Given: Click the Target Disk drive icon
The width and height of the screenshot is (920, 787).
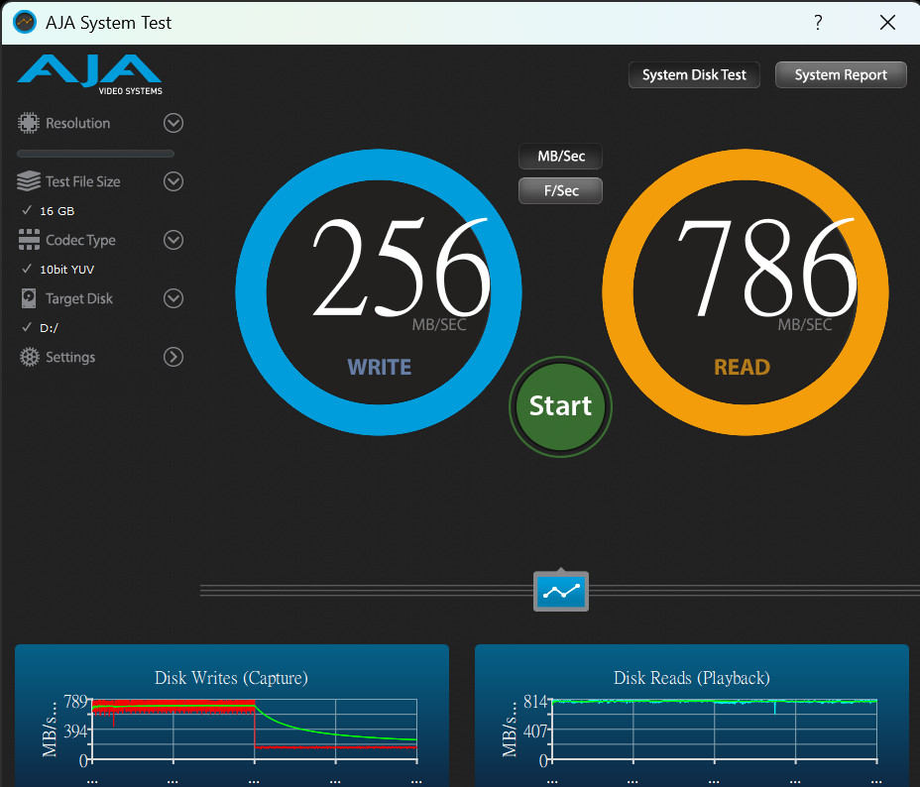Looking at the screenshot, I should [28, 298].
